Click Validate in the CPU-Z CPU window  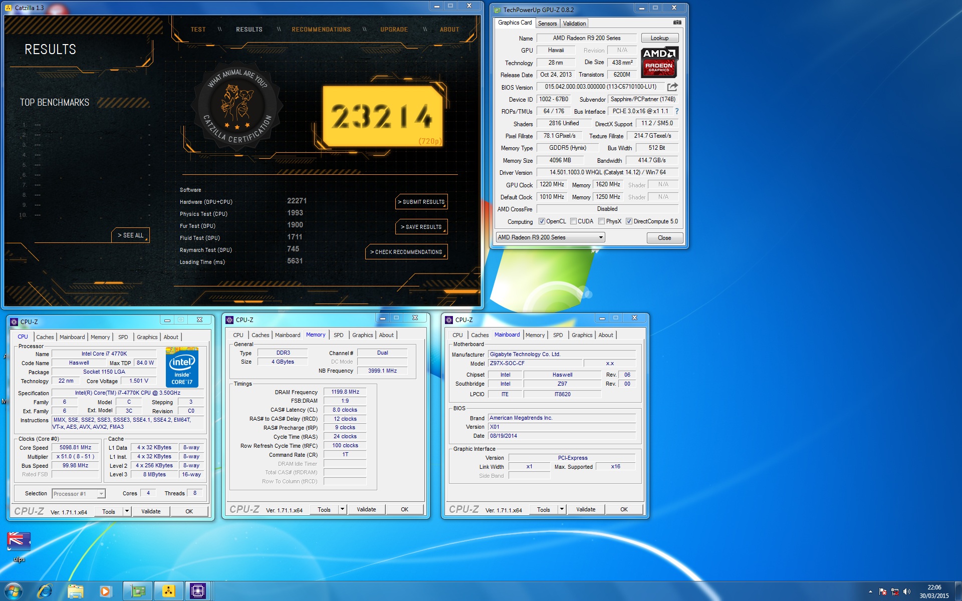pos(151,511)
